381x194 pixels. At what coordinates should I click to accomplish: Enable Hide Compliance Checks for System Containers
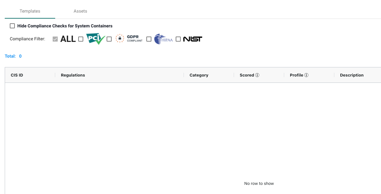[x=12, y=26]
